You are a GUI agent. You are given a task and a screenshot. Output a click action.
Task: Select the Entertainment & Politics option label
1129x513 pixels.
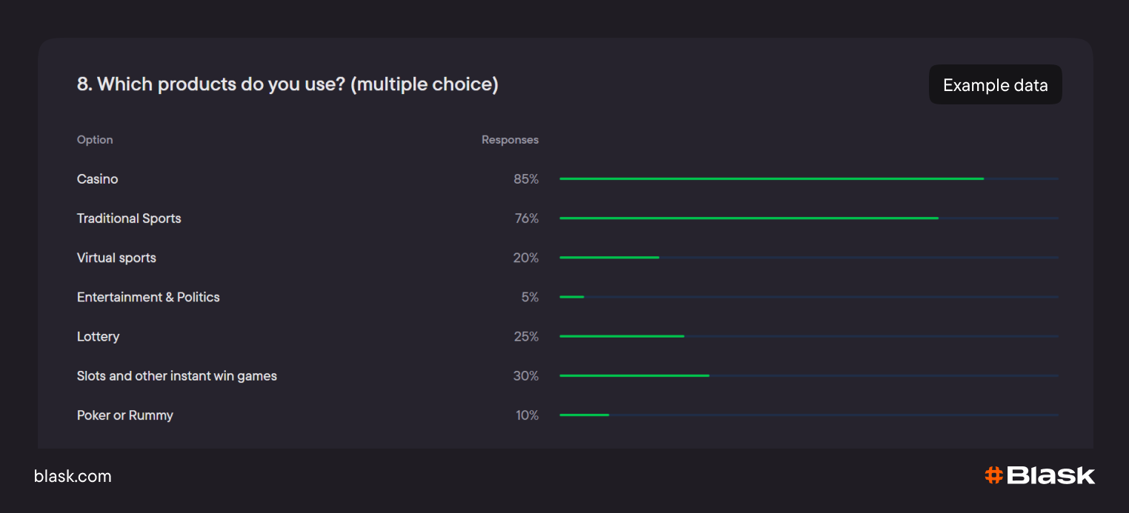(148, 297)
